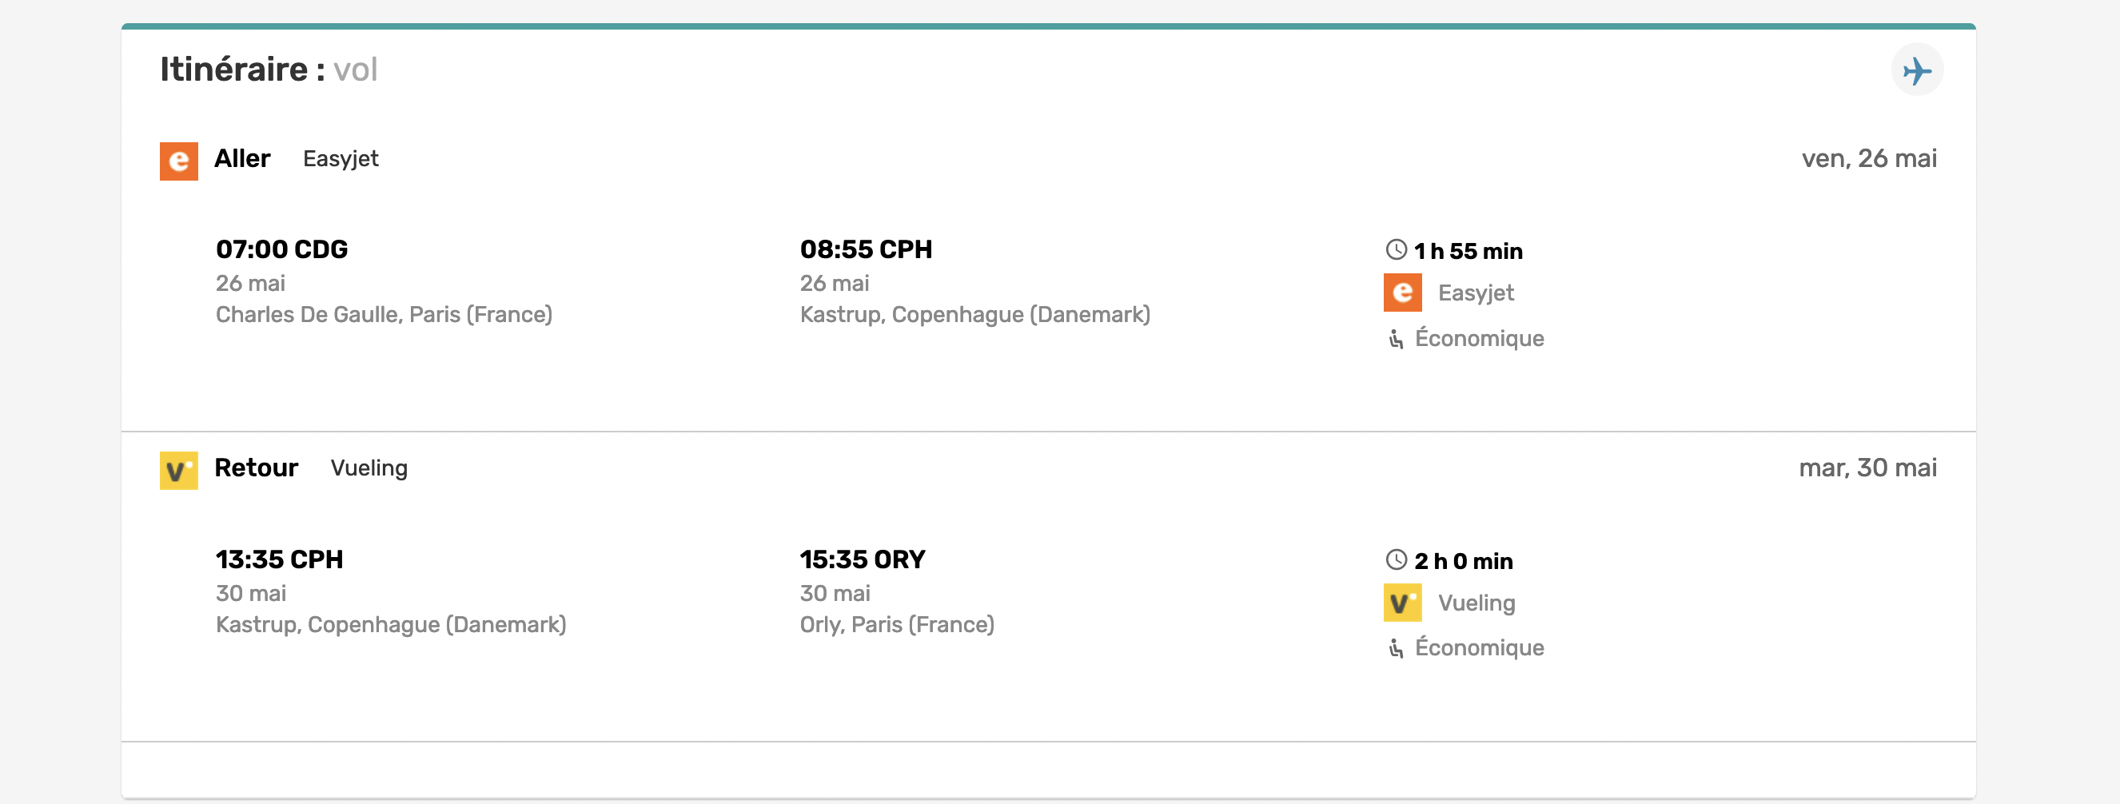Click the clock icon next to 2 h 0 min
Viewport: 2120px width, 804px height.
[x=1396, y=559]
